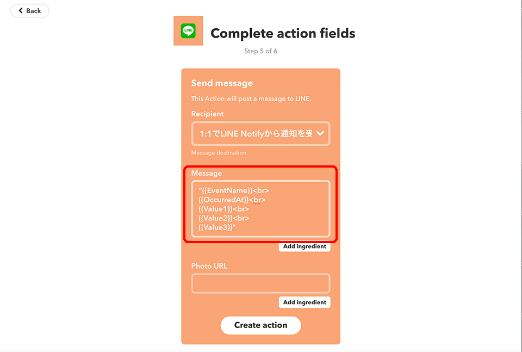Click the Back arrow chevron icon
The image size is (522, 352).
coord(21,11)
